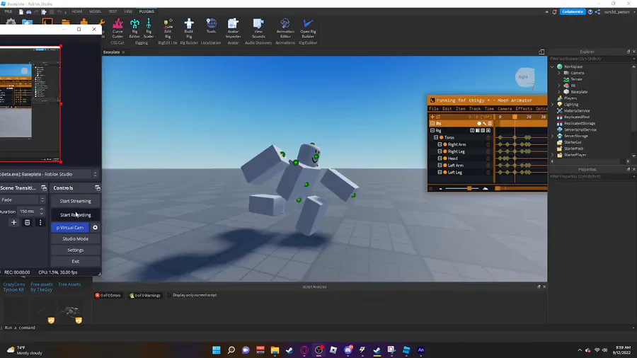Collapse the R6 track group in Moon Animator

[432, 123]
